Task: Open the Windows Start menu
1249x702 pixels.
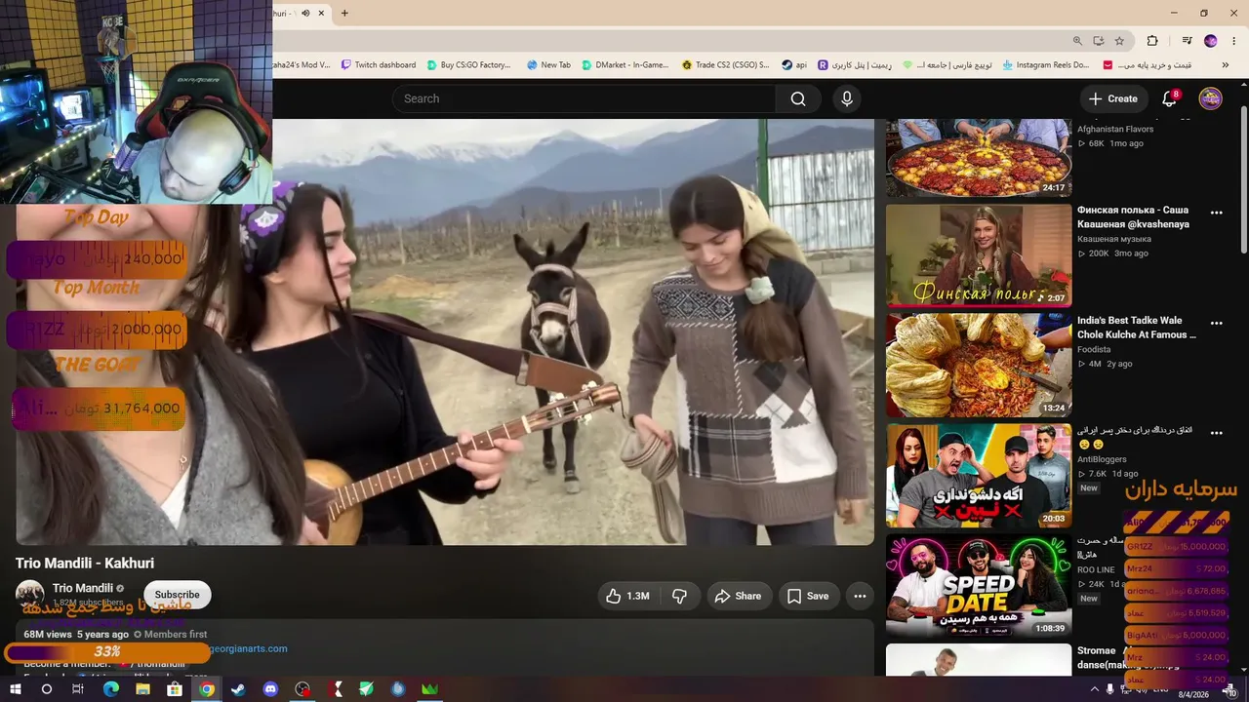Action: coord(15,689)
